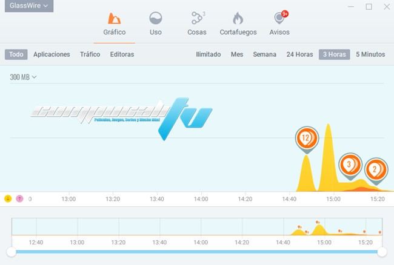Set time range to 3 Horas
394x265 pixels.
click(x=335, y=54)
